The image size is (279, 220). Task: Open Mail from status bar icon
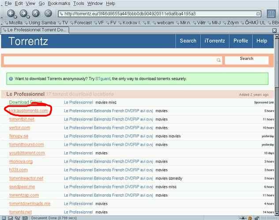pos(11,218)
